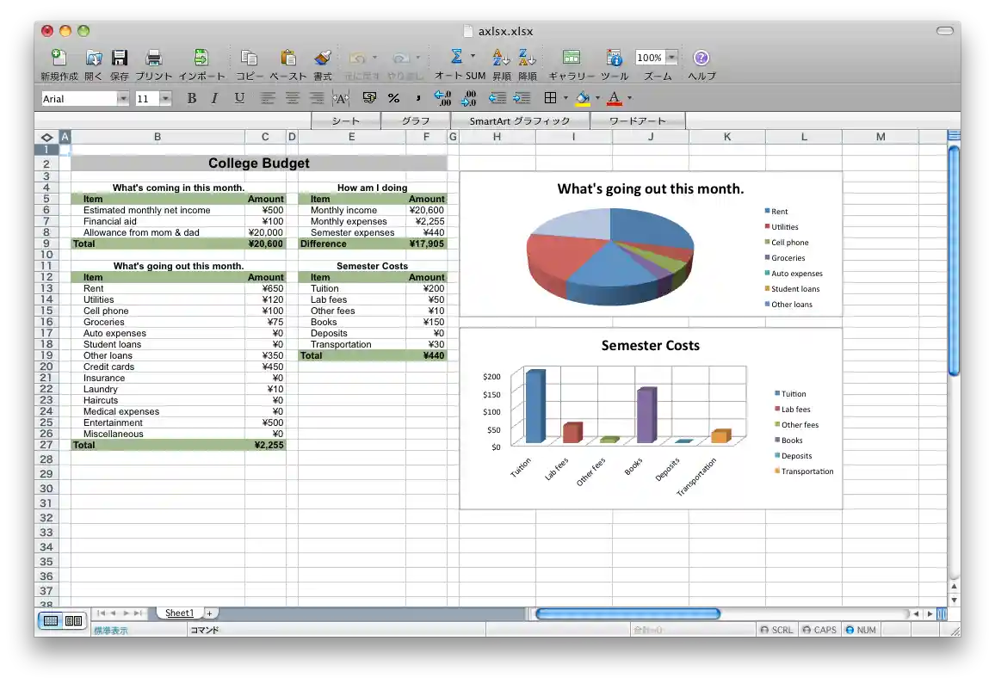Select the 昇順 sort ascending icon
Viewport: 995px width, 684px height.
pos(500,58)
